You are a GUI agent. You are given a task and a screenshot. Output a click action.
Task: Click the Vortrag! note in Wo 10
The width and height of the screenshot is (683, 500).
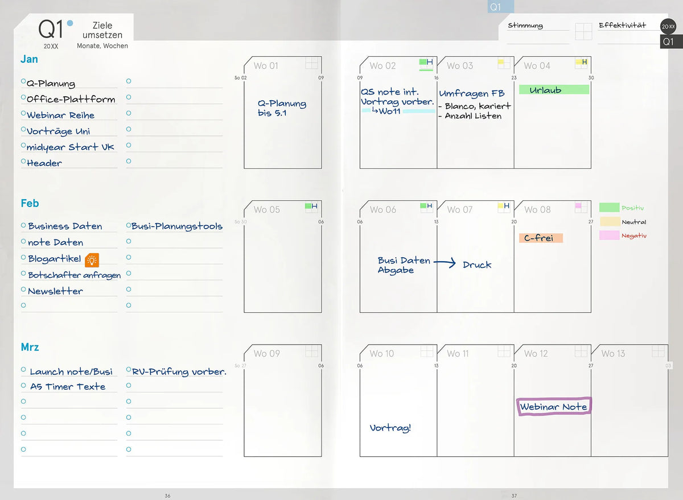point(390,428)
